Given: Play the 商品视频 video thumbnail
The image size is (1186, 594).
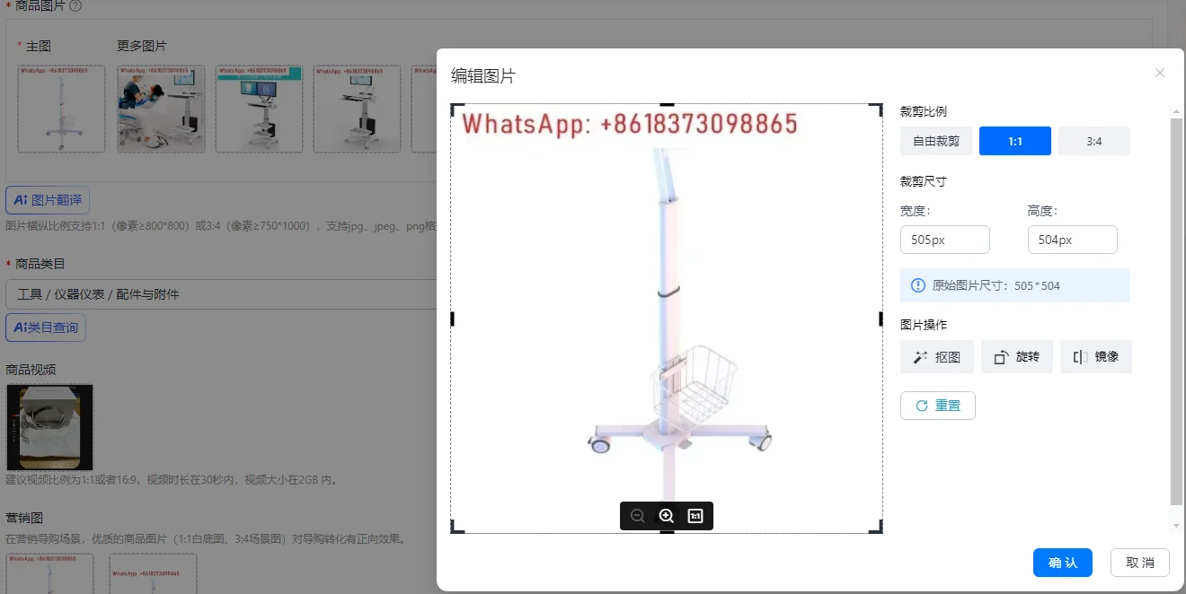Looking at the screenshot, I should tap(49, 427).
